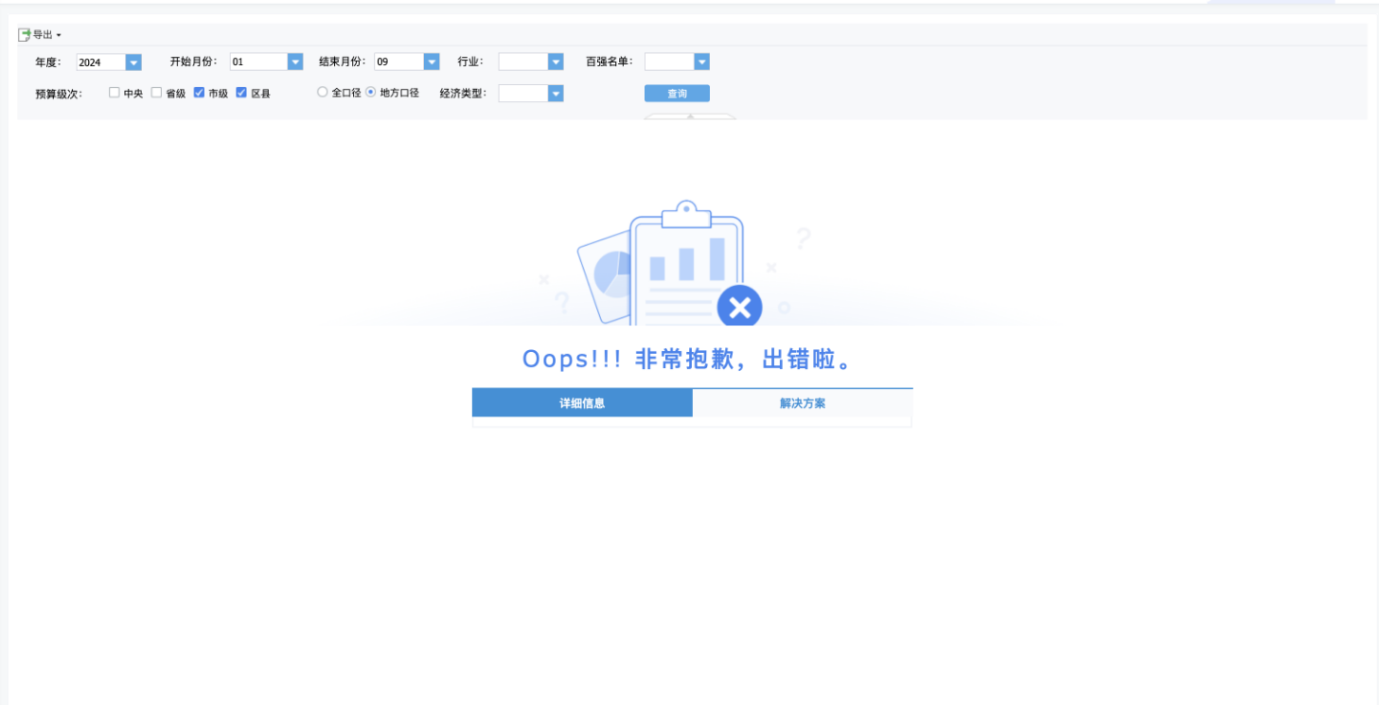Untick the 区县 checkbox
The width and height of the screenshot is (1379, 705).
click(241, 93)
